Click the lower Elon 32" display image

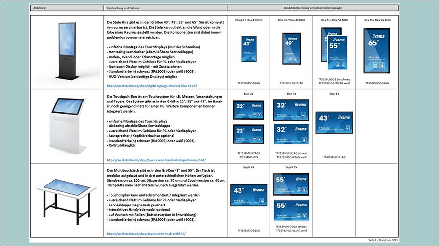click(x=291, y=134)
